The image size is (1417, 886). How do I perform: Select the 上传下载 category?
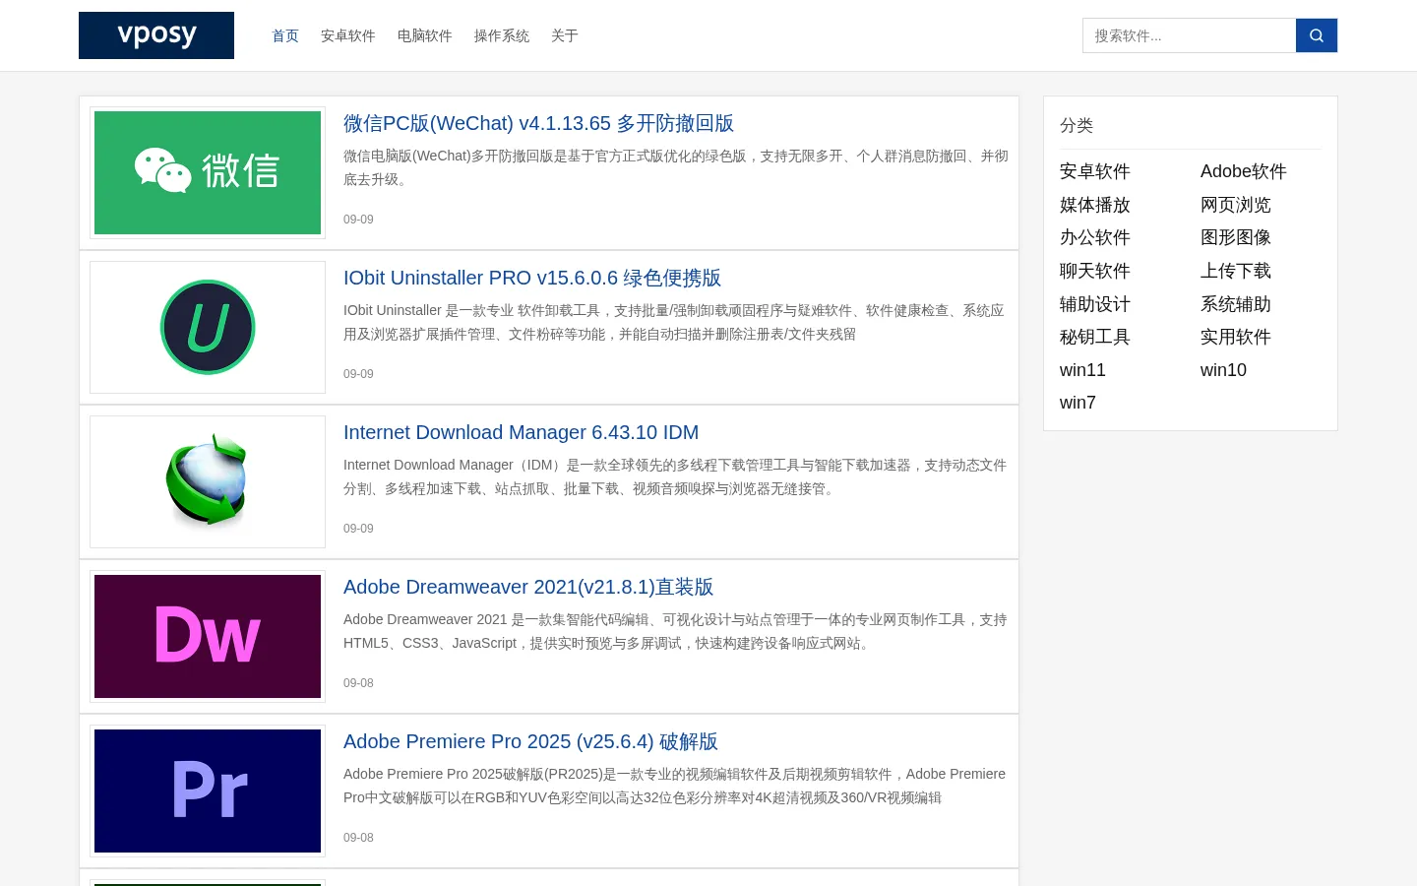tap(1236, 271)
